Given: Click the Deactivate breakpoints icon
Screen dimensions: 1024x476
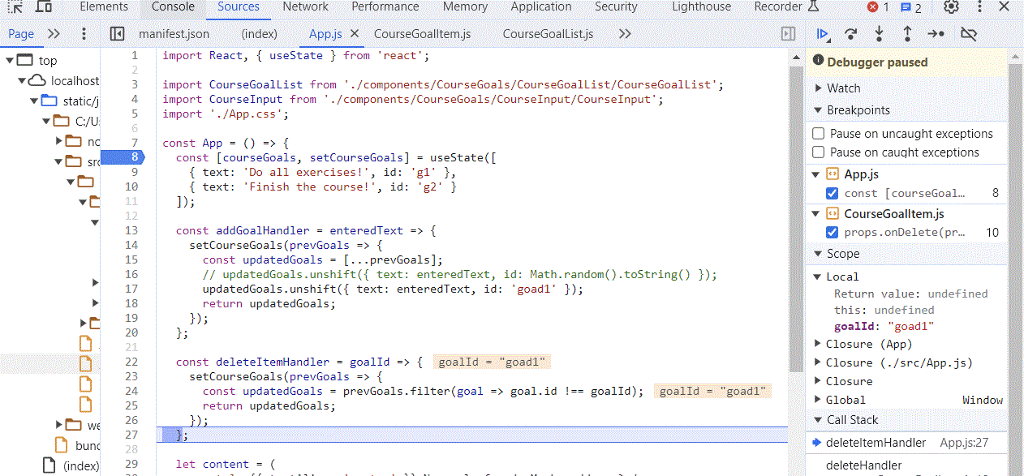Looking at the screenshot, I should click(968, 34).
